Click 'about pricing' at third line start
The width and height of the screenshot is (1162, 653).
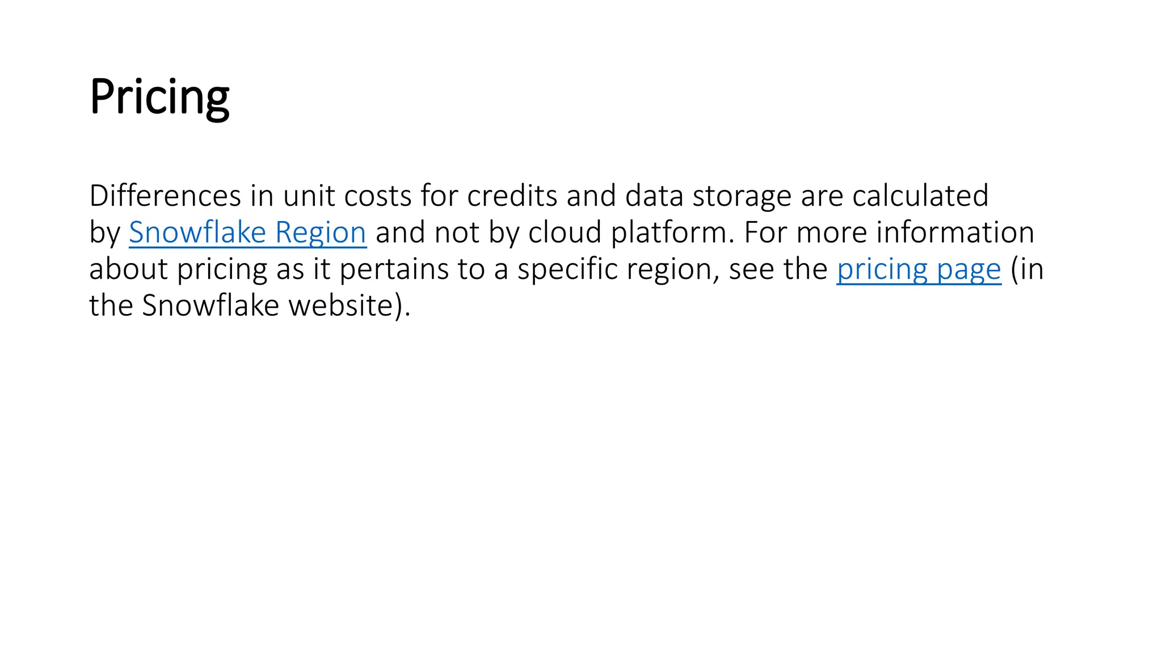(x=178, y=269)
